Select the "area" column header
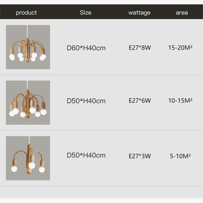Screen dimensions: 203x203 182,12
